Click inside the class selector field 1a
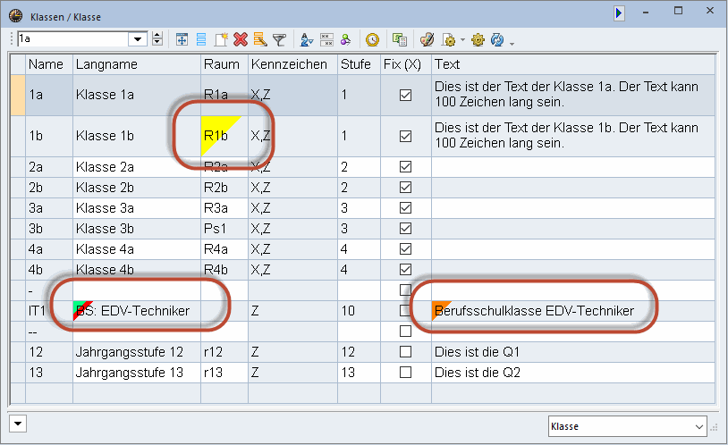728x445 pixels. [73, 39]
